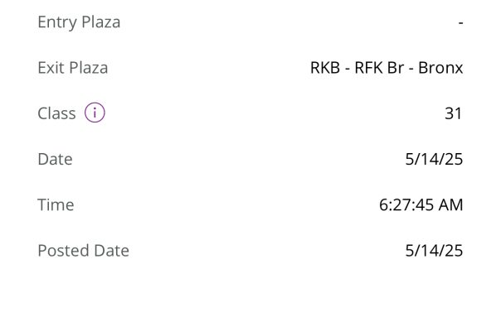This screenshot has width=501, height=331.
Task: Select the Entry Plaza label
Action: click(x=79, y=22)
